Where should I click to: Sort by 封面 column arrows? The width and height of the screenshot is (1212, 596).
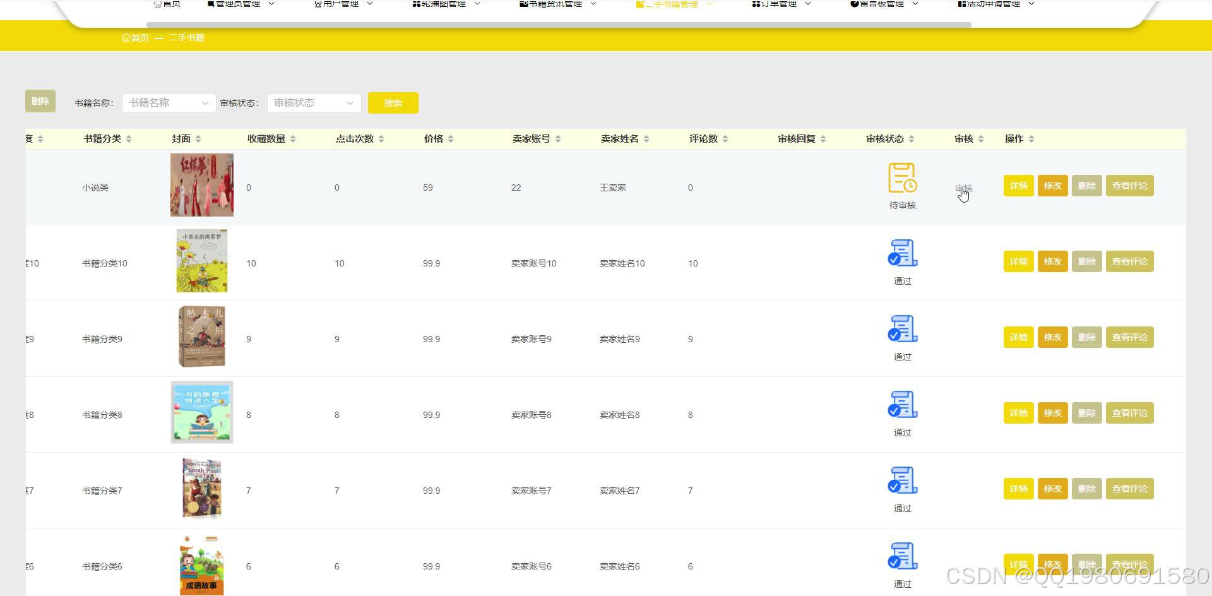tap(198, 139)
